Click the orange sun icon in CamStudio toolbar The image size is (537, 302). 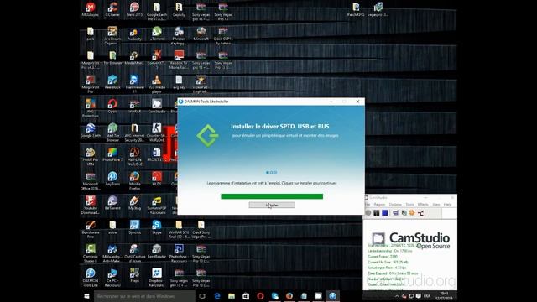click(x=412, y=213)
